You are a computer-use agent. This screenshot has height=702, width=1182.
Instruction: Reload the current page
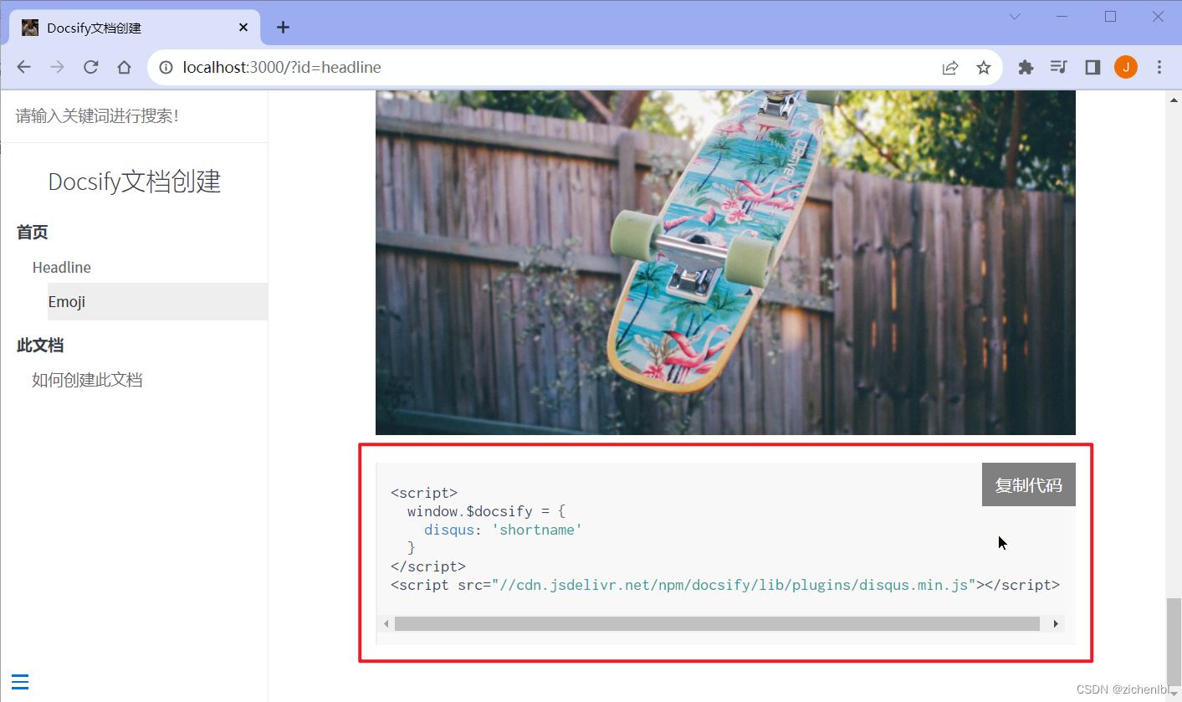pos(91,68)
